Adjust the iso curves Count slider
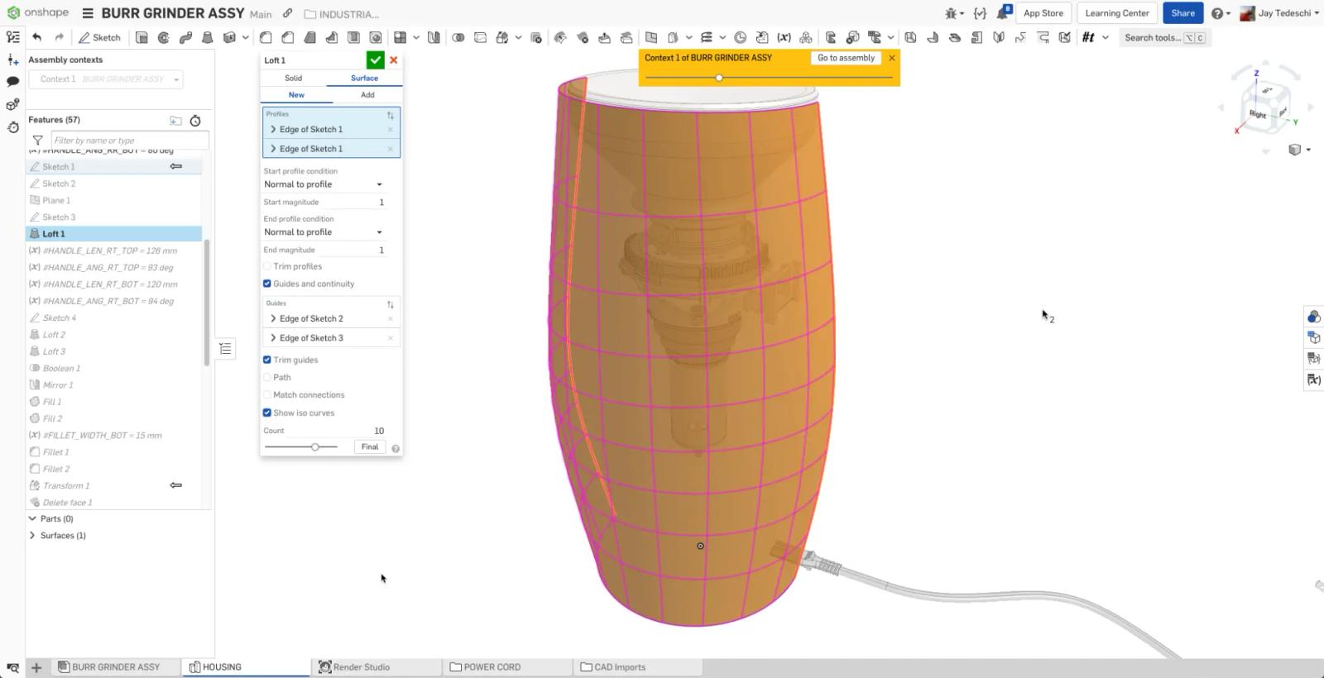The height and width of the screenshot is (678, 1324). pyautogui.click(x=315, y=446)
